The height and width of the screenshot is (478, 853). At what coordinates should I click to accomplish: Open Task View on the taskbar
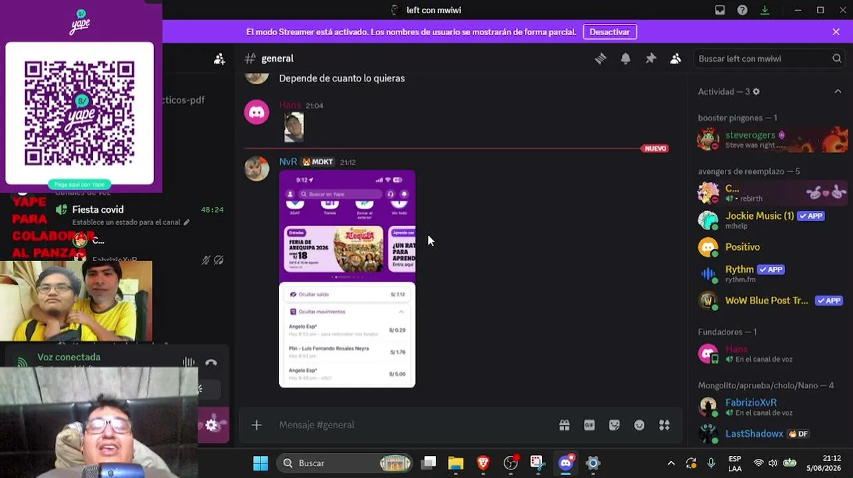[428, 463]
